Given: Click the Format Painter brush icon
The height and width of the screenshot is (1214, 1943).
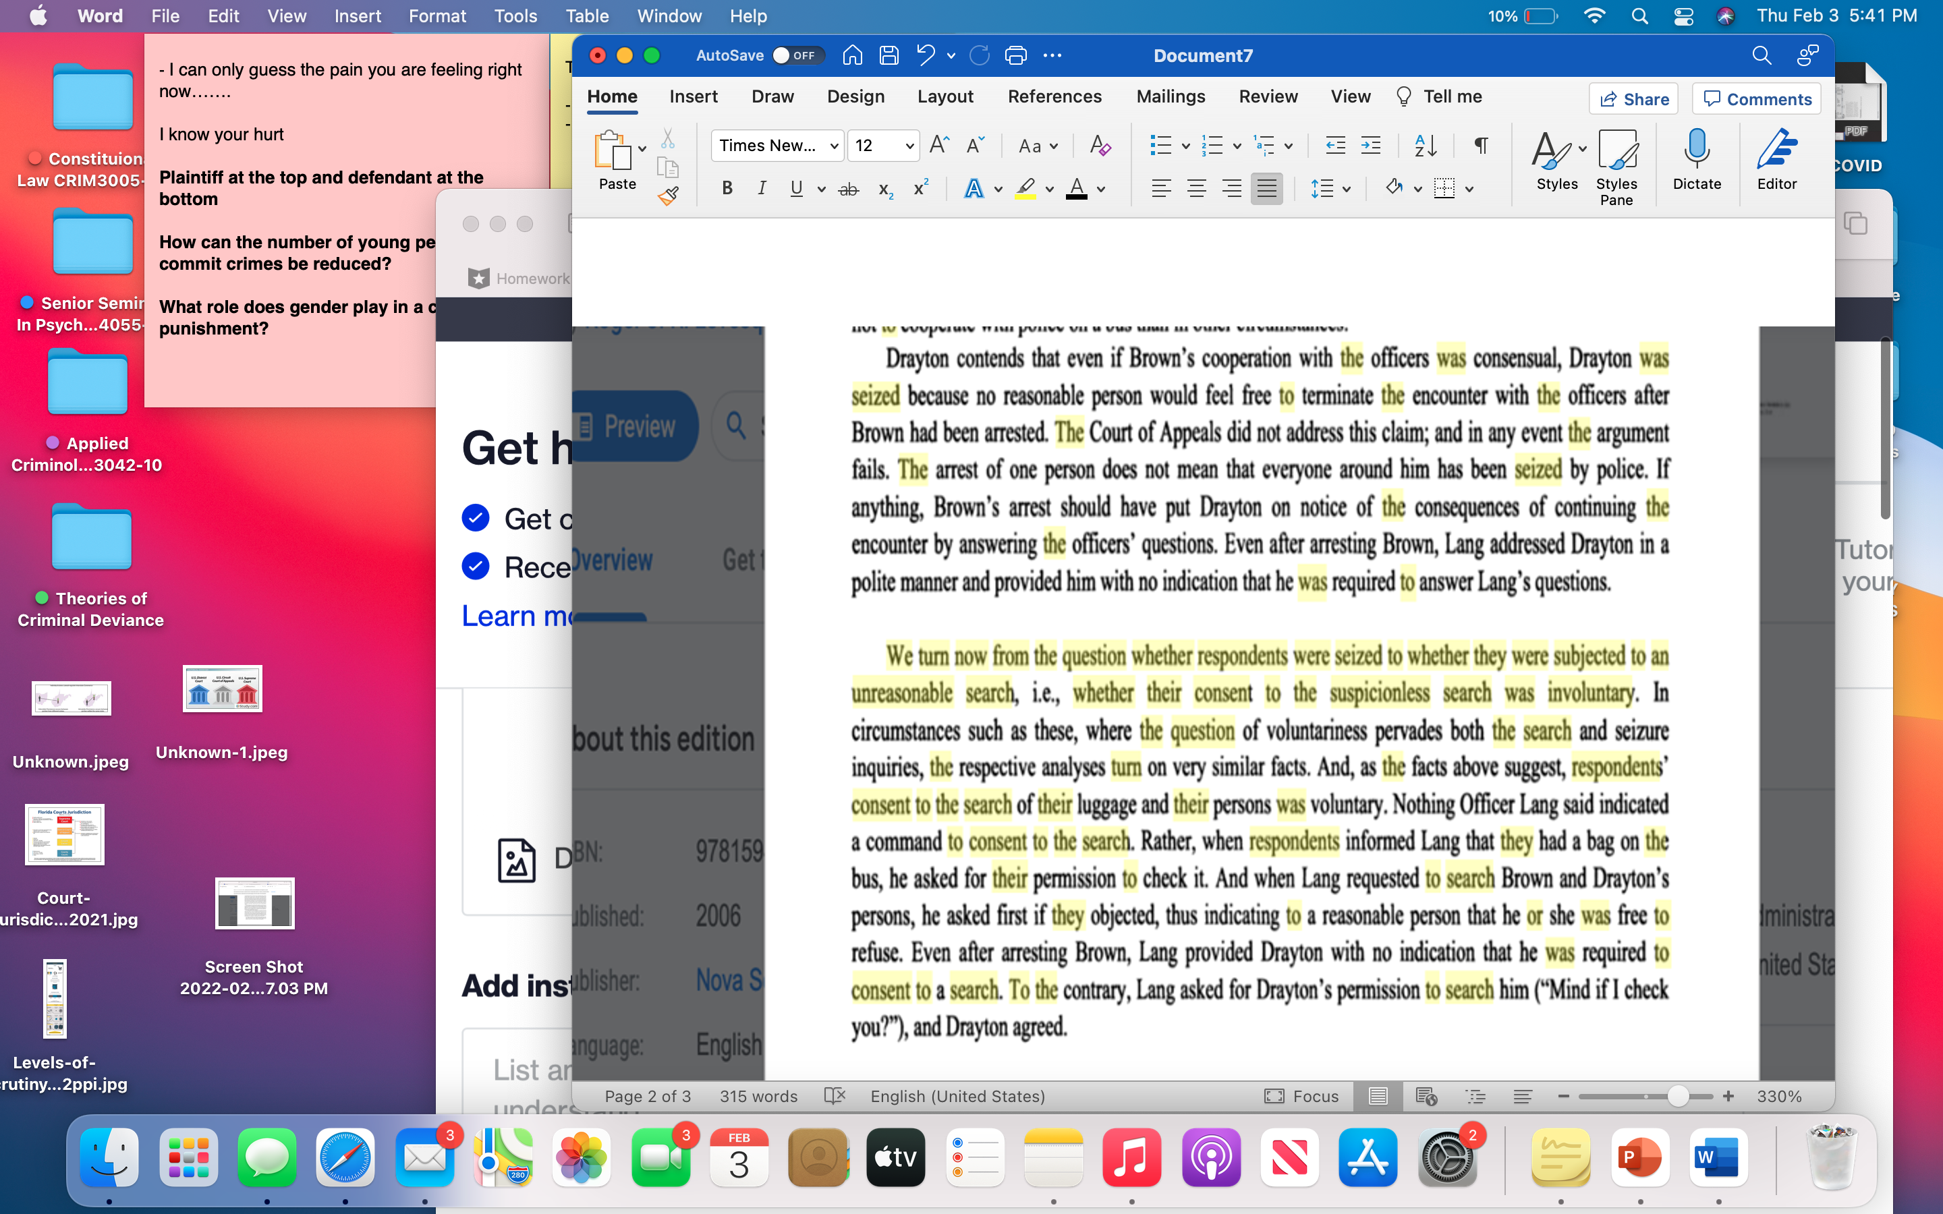Looking at the screenshot, I should pos(668,196).
